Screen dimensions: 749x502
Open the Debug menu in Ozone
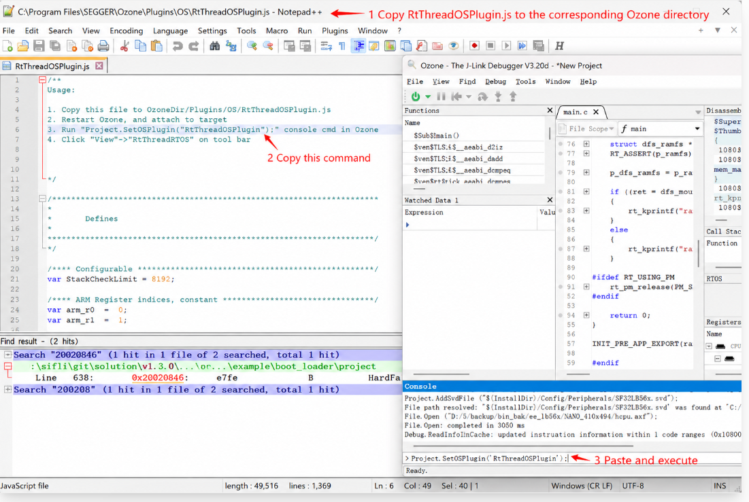[x=495, y=82]
